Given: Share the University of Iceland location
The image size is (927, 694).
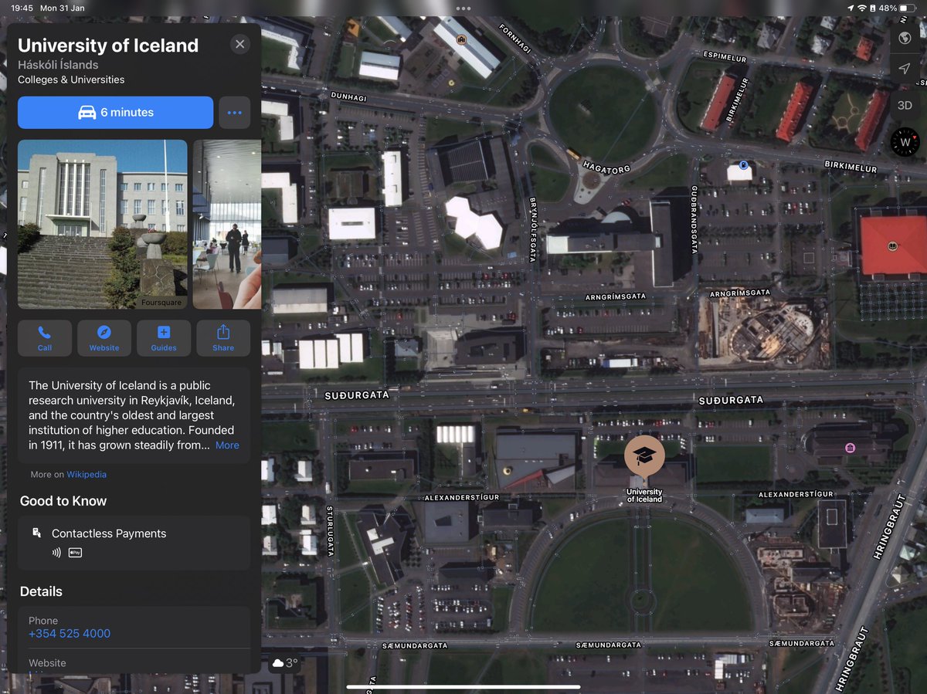Looking at the screenshot, I should [x=223, y=338].
